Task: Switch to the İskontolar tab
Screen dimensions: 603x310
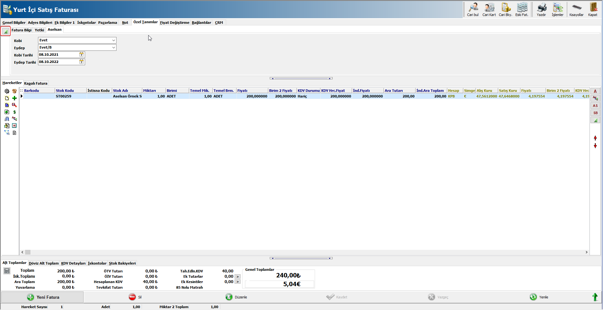Action: click(86, 23)
